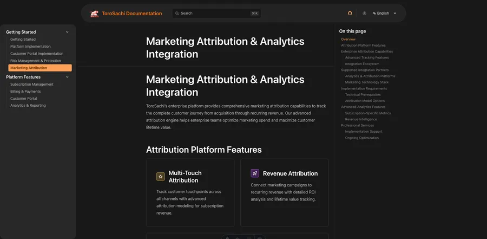Jump to Overview in On this page
The image size is (487, 239).
click(348, 39)
